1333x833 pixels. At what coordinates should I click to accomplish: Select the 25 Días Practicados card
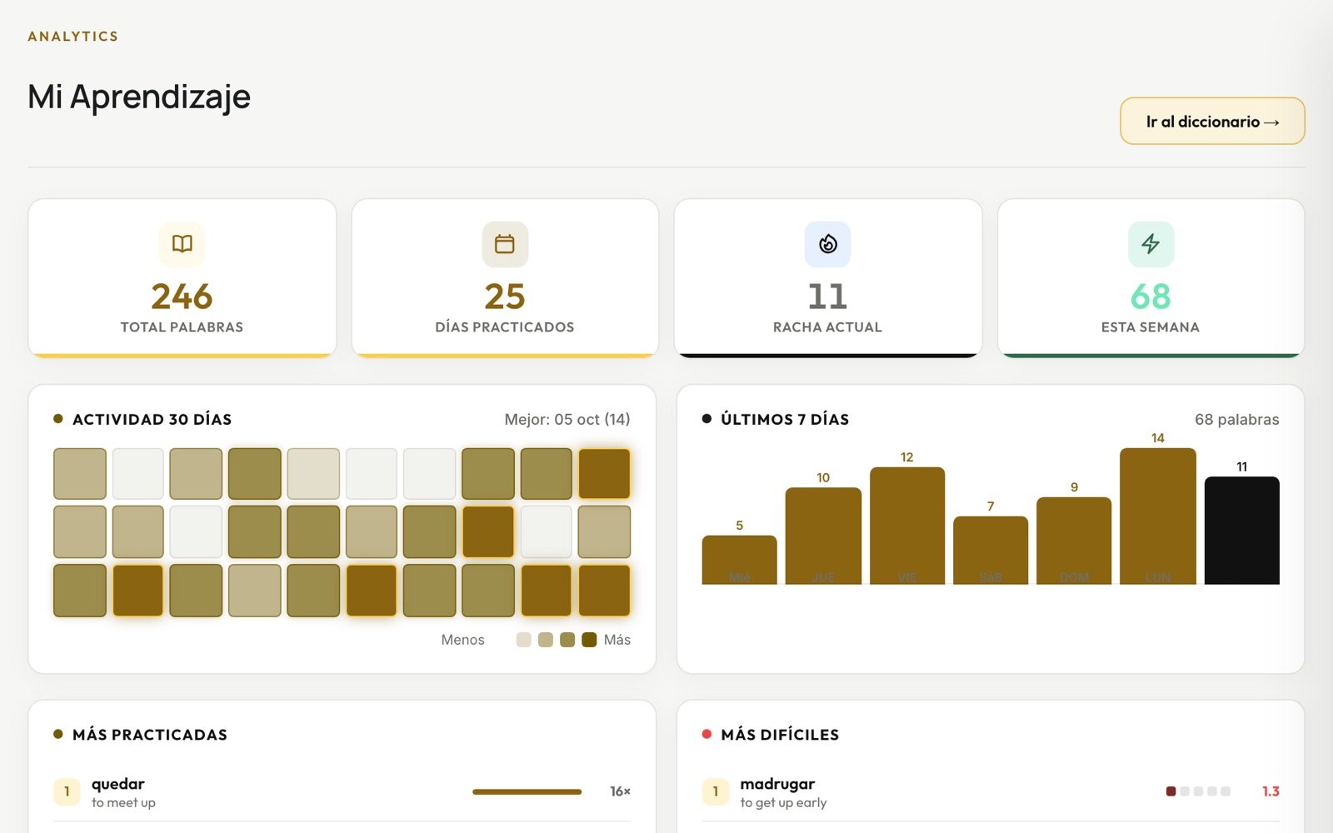[x=505, y=278]
